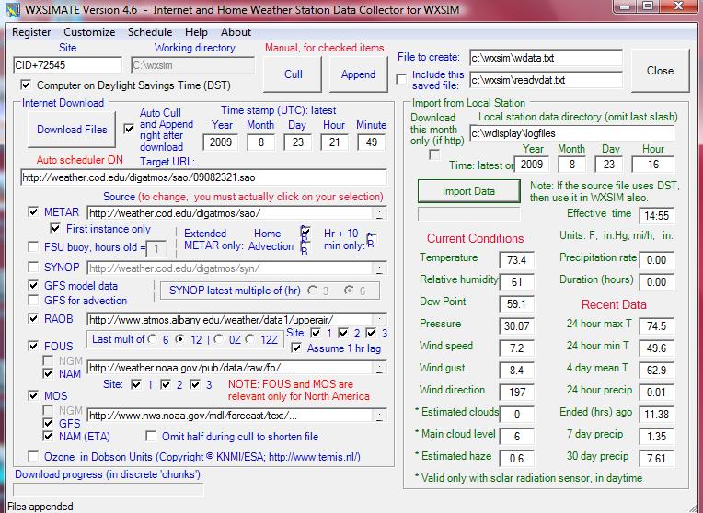Toggle First instance only checkbox
Image resolution: width=703 pixels, height=513 pixels.
coord(55,229)
